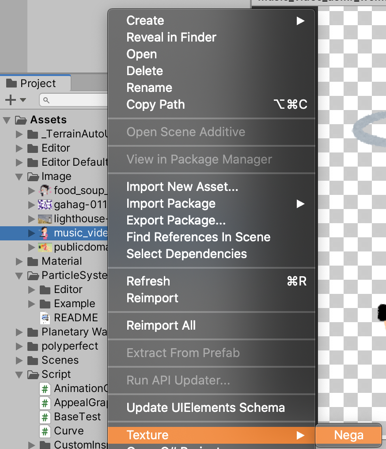Collapse the Script folder arrow
This screenshot has height=449, width=386.
(19, 375)
